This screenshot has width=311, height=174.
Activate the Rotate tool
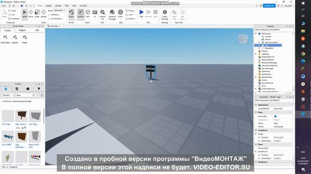coord(43,14)
